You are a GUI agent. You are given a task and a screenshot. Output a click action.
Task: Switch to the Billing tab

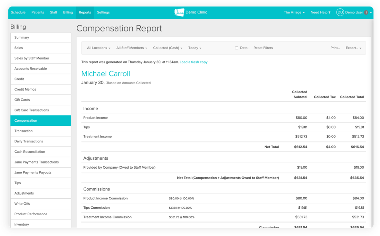coord(68,12)
